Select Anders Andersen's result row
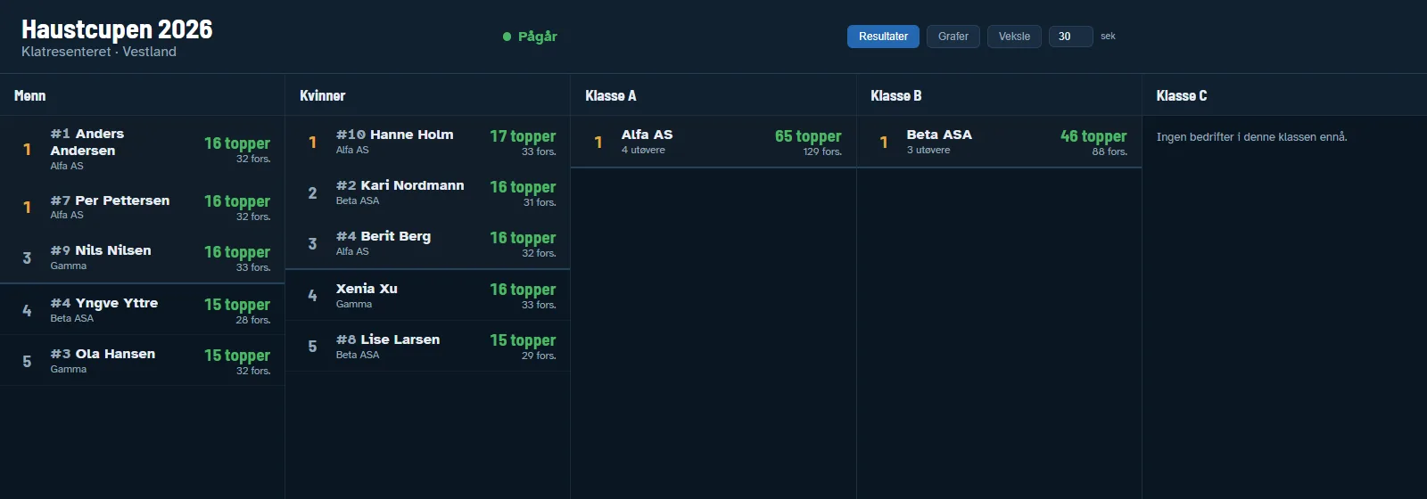This screenshot has height=499, width=1427. point(143,149)
